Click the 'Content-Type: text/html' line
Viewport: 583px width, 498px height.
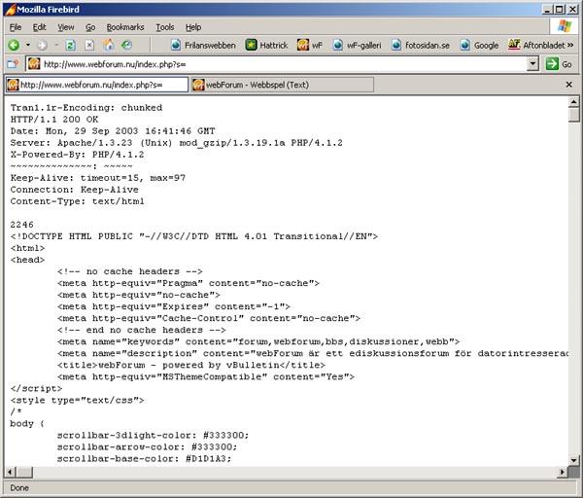point(77,201)
